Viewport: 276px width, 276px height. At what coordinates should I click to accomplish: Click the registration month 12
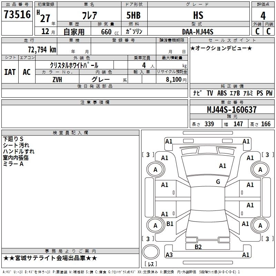pyautogui.click(x=45, y=31)
